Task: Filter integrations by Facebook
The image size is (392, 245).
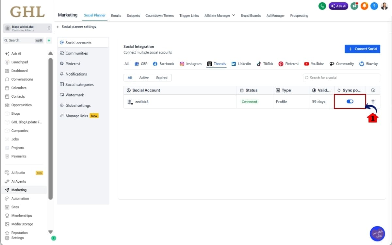Action: (x=164, y=64)
